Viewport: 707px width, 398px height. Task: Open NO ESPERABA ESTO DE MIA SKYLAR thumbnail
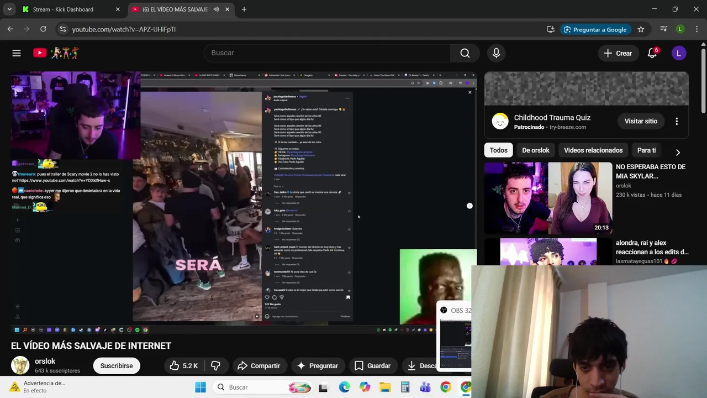click(548, 198)
